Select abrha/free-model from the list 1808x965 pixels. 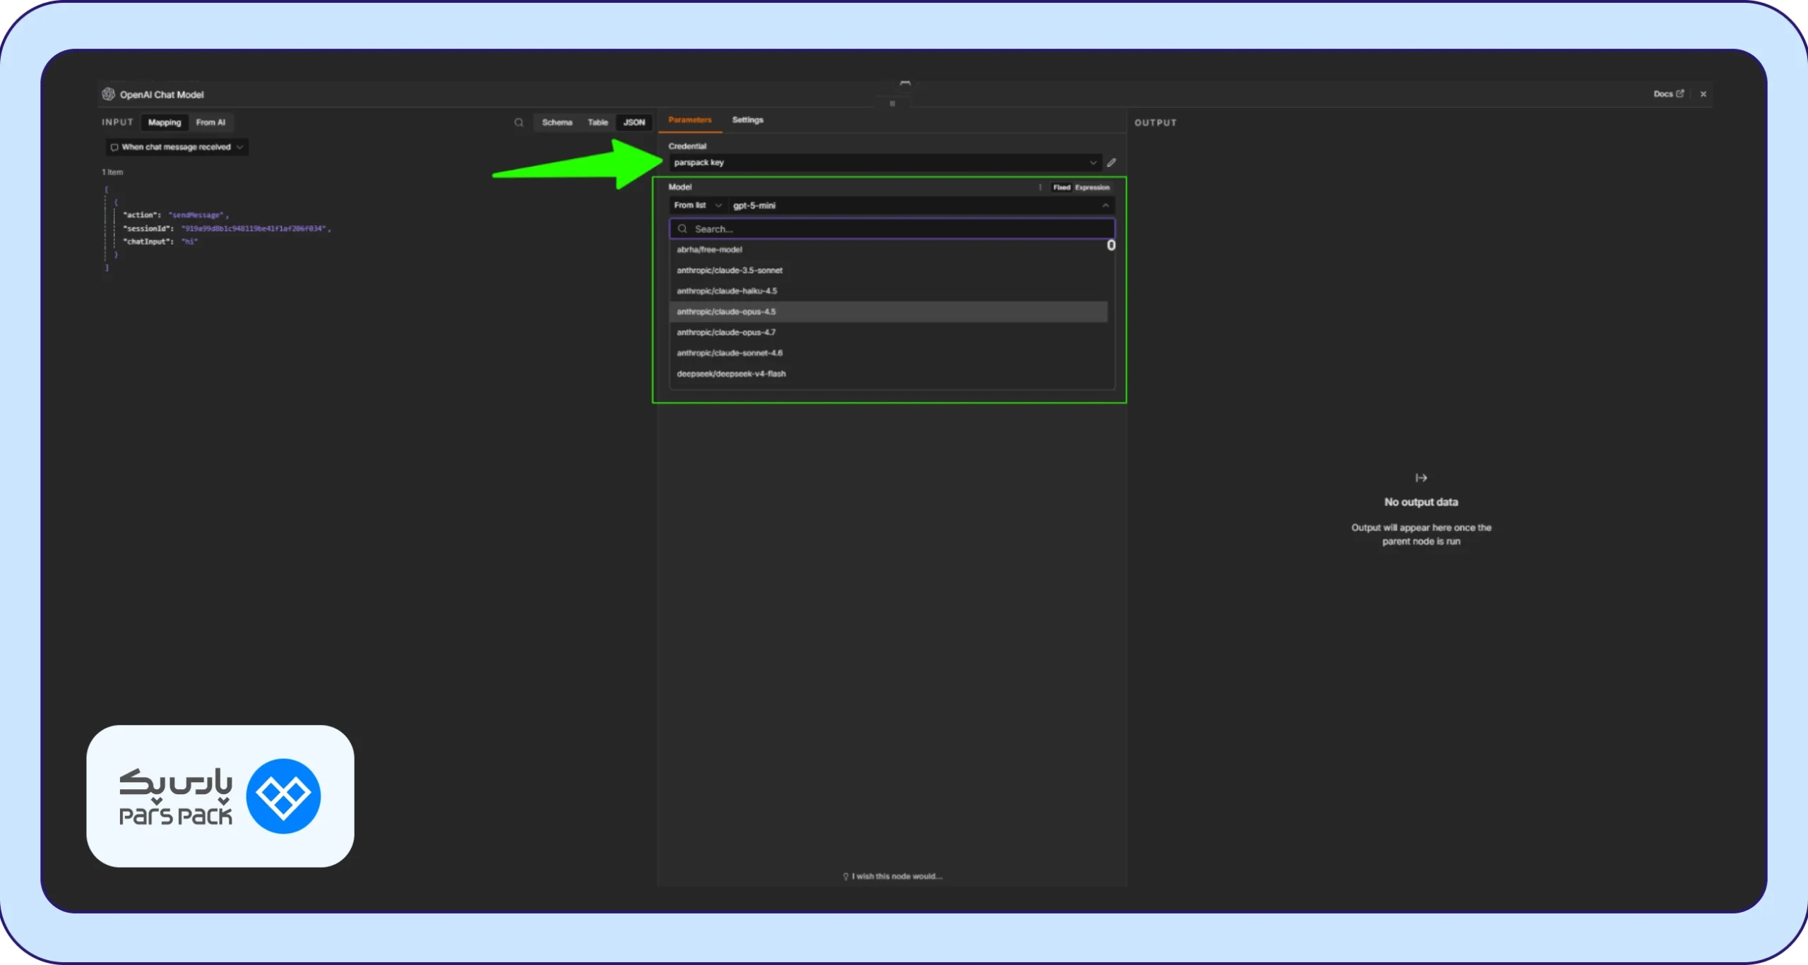[x=888, y=250]
